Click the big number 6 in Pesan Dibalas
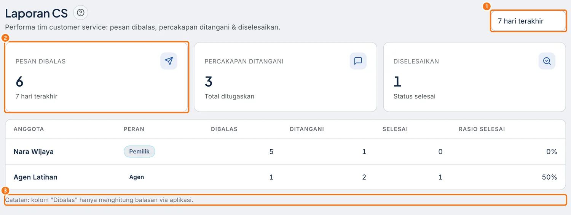Screen dimensions: 571x215 (19, 81)
